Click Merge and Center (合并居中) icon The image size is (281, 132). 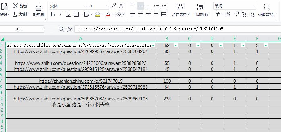(181, 7)
